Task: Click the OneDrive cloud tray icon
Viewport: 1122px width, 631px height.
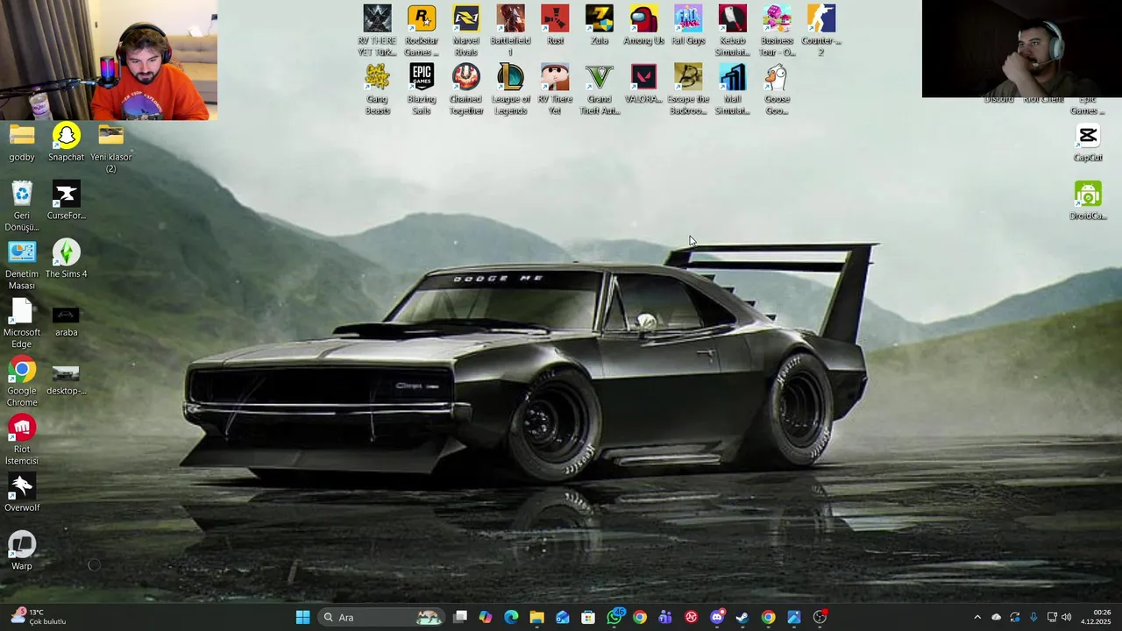Action: (x=996, y=617)
